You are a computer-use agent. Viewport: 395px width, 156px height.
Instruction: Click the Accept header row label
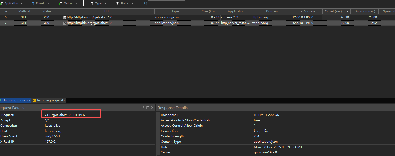5,120
